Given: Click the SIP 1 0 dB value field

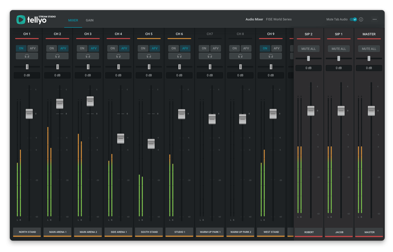Looking at the screenshot, I should pyautogui.click(x=339, y=68).
